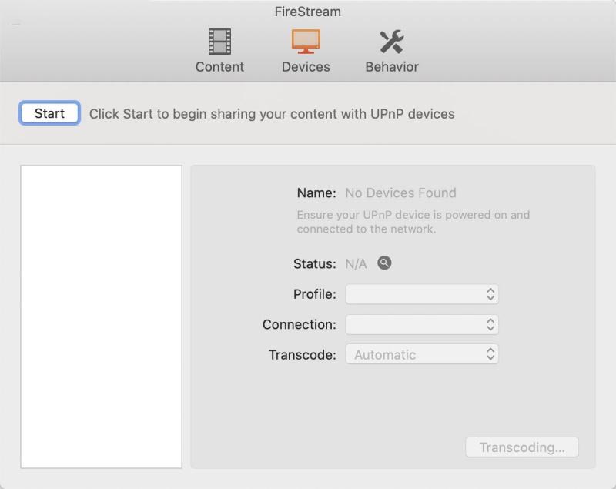Click the 'Name:' field label
Viewport: 616px width, 489px height.
(x=316, y=193)
